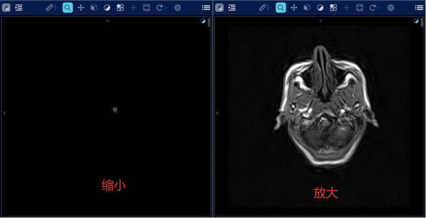Select the pan move tool in right viewer

[294, 8]
